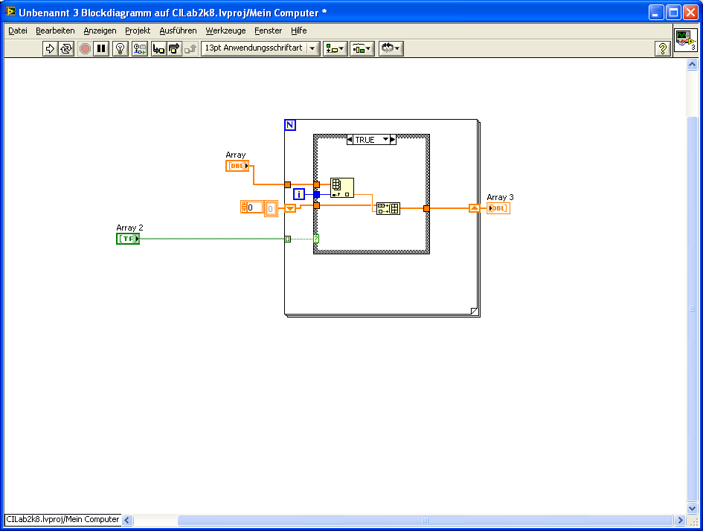Run the VI with the arrow button

pos(50,48)
